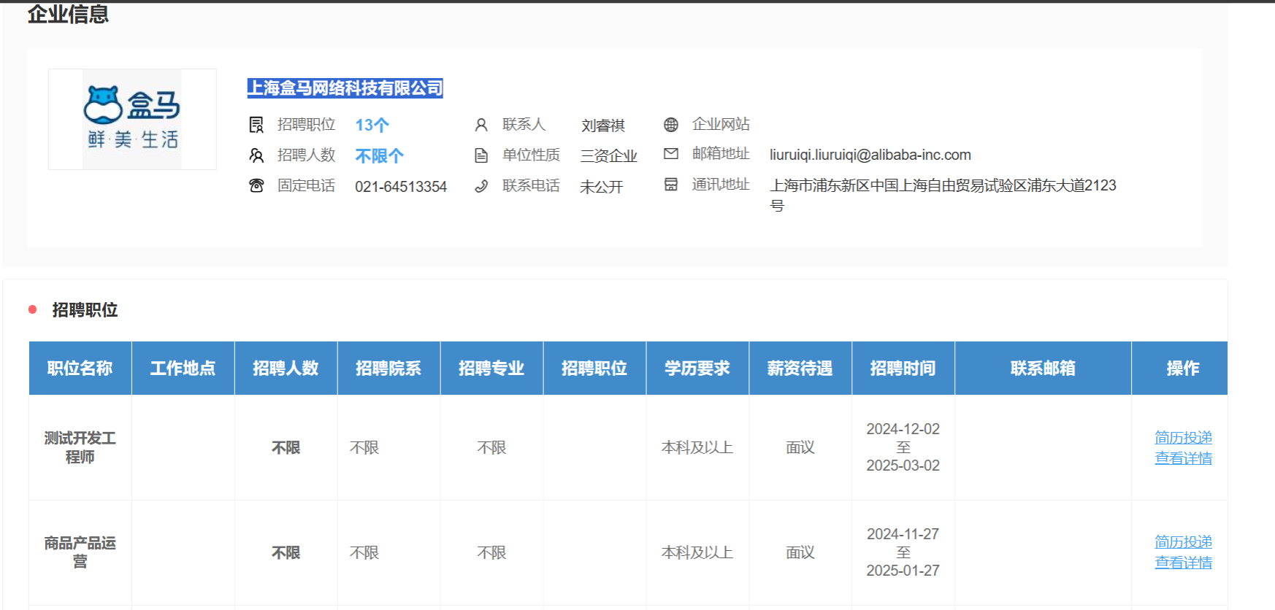Click the 通讯地址 address icon
The height and width of the screenshot is (610, 1275).
coord(671,185)
